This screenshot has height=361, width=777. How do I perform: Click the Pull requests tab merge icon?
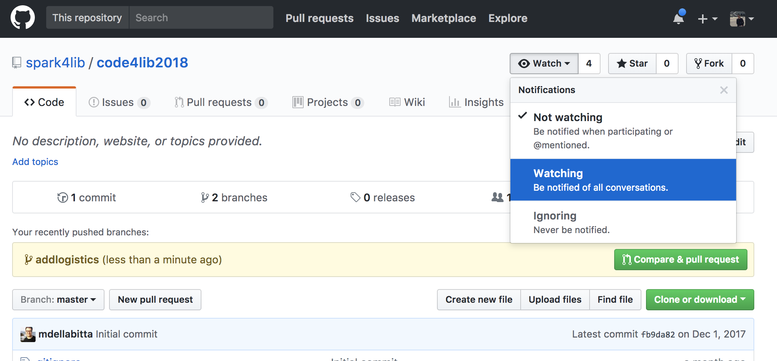[x=179, y=102]
